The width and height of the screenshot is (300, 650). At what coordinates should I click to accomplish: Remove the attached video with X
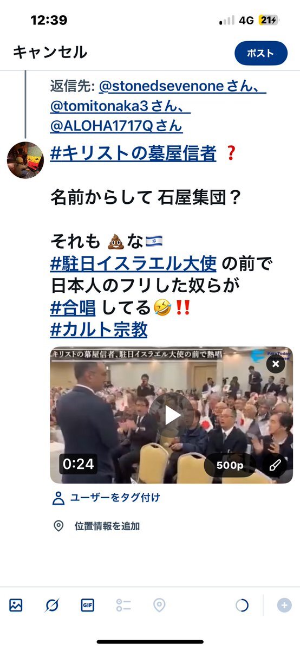pos(276,364)
